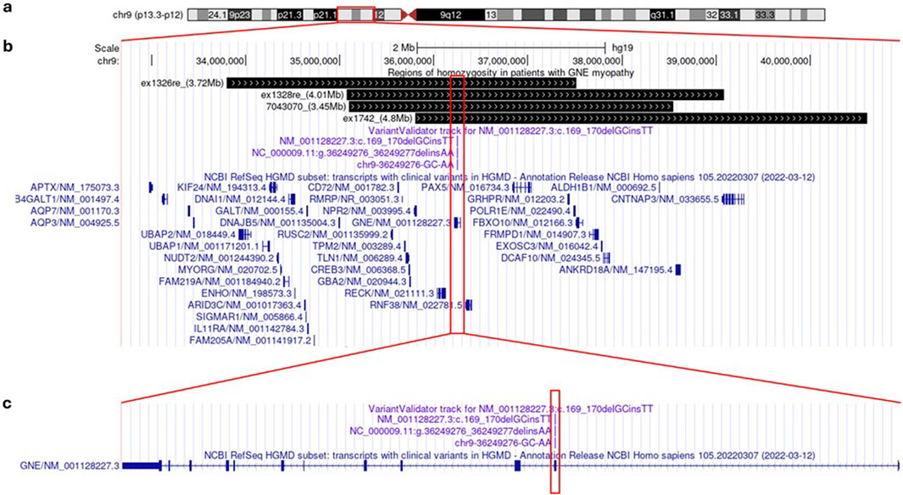Click the UBAP1/NM_001171201.1 gene label
Image resolution: width=903 pixels, height=495 pixels.
click(x=203, y=247)
